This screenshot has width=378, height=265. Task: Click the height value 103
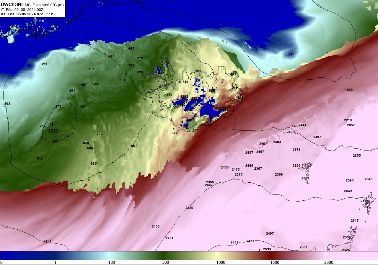pos(7,104)
